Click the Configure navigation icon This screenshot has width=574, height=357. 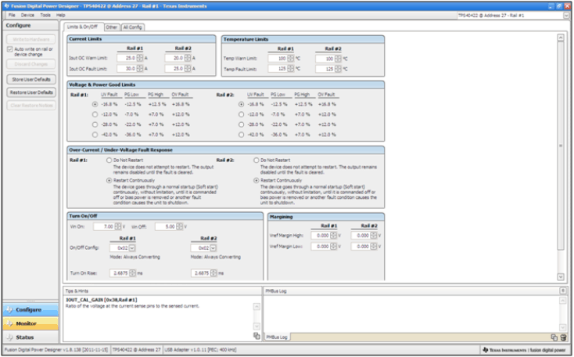[x=9, y=310]
